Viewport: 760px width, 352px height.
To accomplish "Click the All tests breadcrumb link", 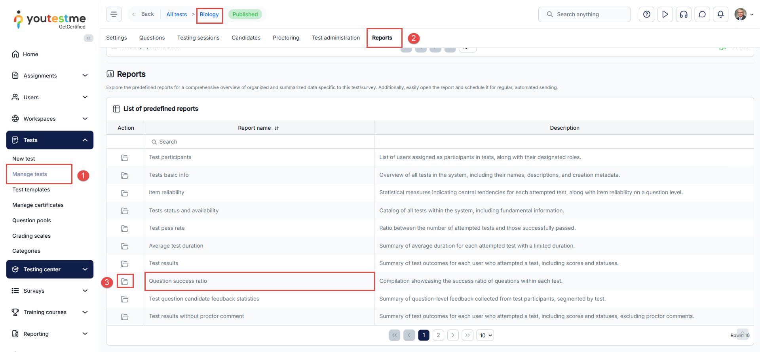I will click(x=176, y=14).
